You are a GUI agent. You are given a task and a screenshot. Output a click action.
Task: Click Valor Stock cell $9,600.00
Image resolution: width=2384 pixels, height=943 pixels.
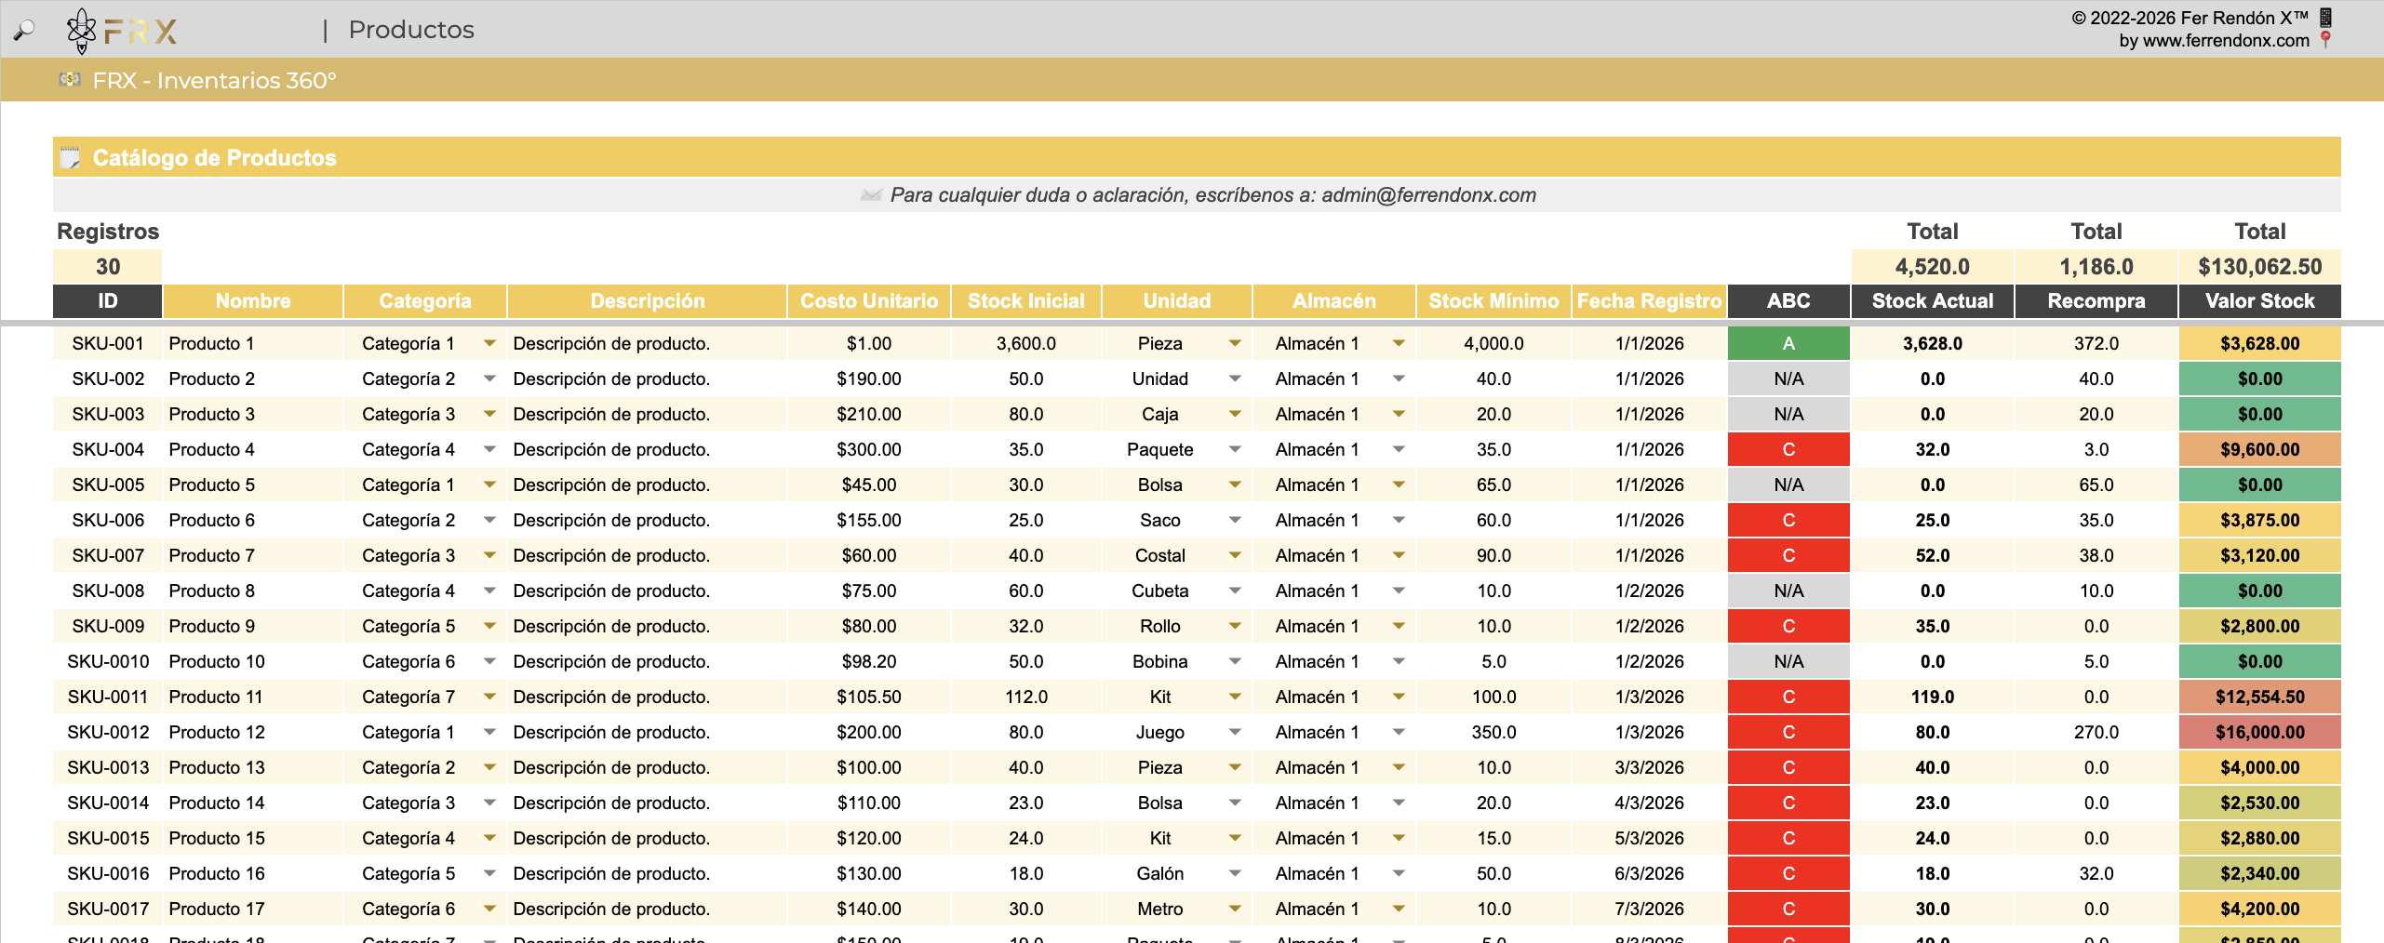pyautogui.click(x=2259, y=449)
